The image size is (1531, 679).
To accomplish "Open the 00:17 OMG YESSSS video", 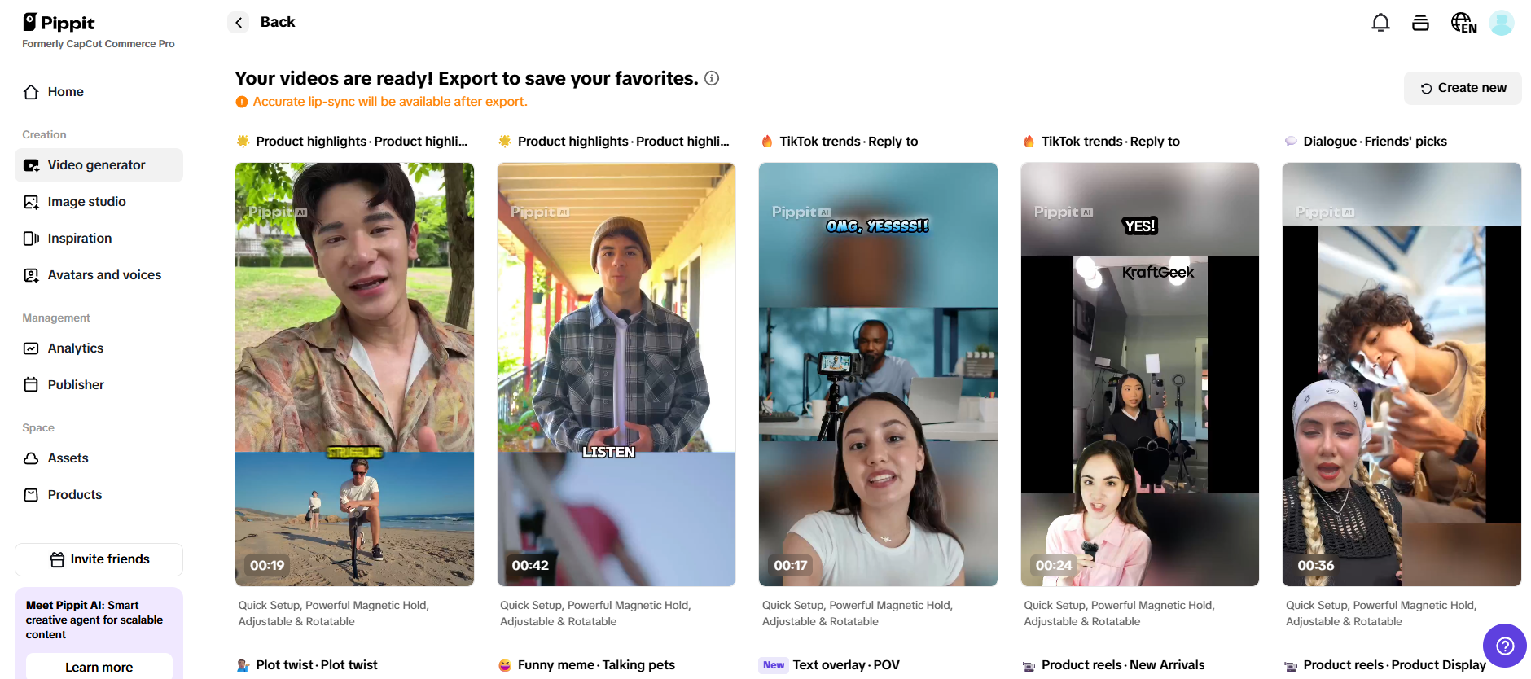I will (878, 375).
